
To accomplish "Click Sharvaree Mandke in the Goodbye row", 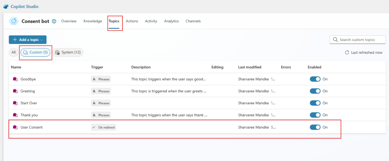I will tap(253, 79).
